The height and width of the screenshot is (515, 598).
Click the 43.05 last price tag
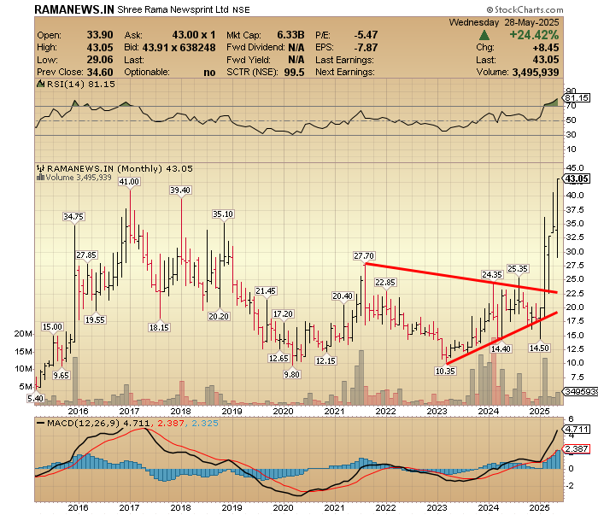tap(577, 178)
